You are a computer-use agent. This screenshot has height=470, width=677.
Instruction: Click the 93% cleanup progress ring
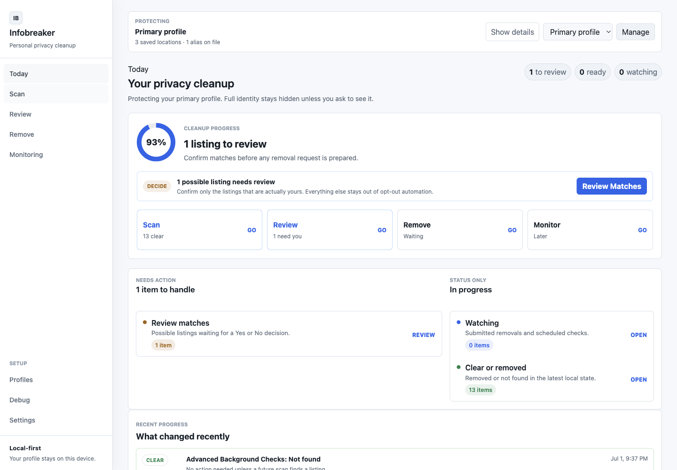pos(156,142)
